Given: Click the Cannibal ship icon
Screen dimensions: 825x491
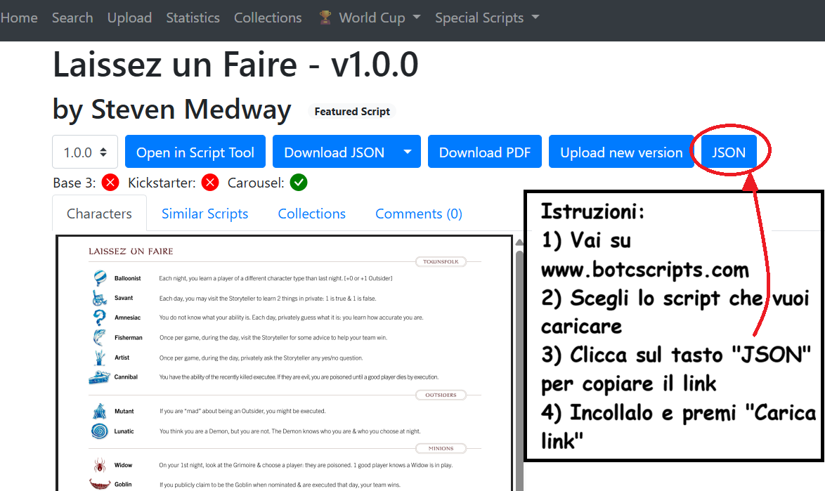Looking at the screenshot, I should click(99, 377).
